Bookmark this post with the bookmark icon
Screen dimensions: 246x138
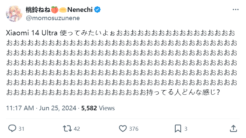coord(178,128)
